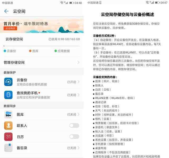Screen dimensions: 169x158
Task: Tap the SIM card icon beside 中国联通 on right
Action: click(100, 3)
